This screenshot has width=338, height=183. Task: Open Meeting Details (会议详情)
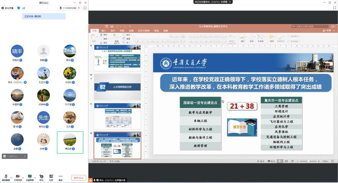(8, 8)
